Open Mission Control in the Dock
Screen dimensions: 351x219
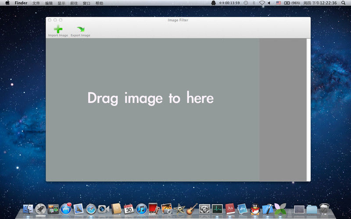tap(53, 209)
